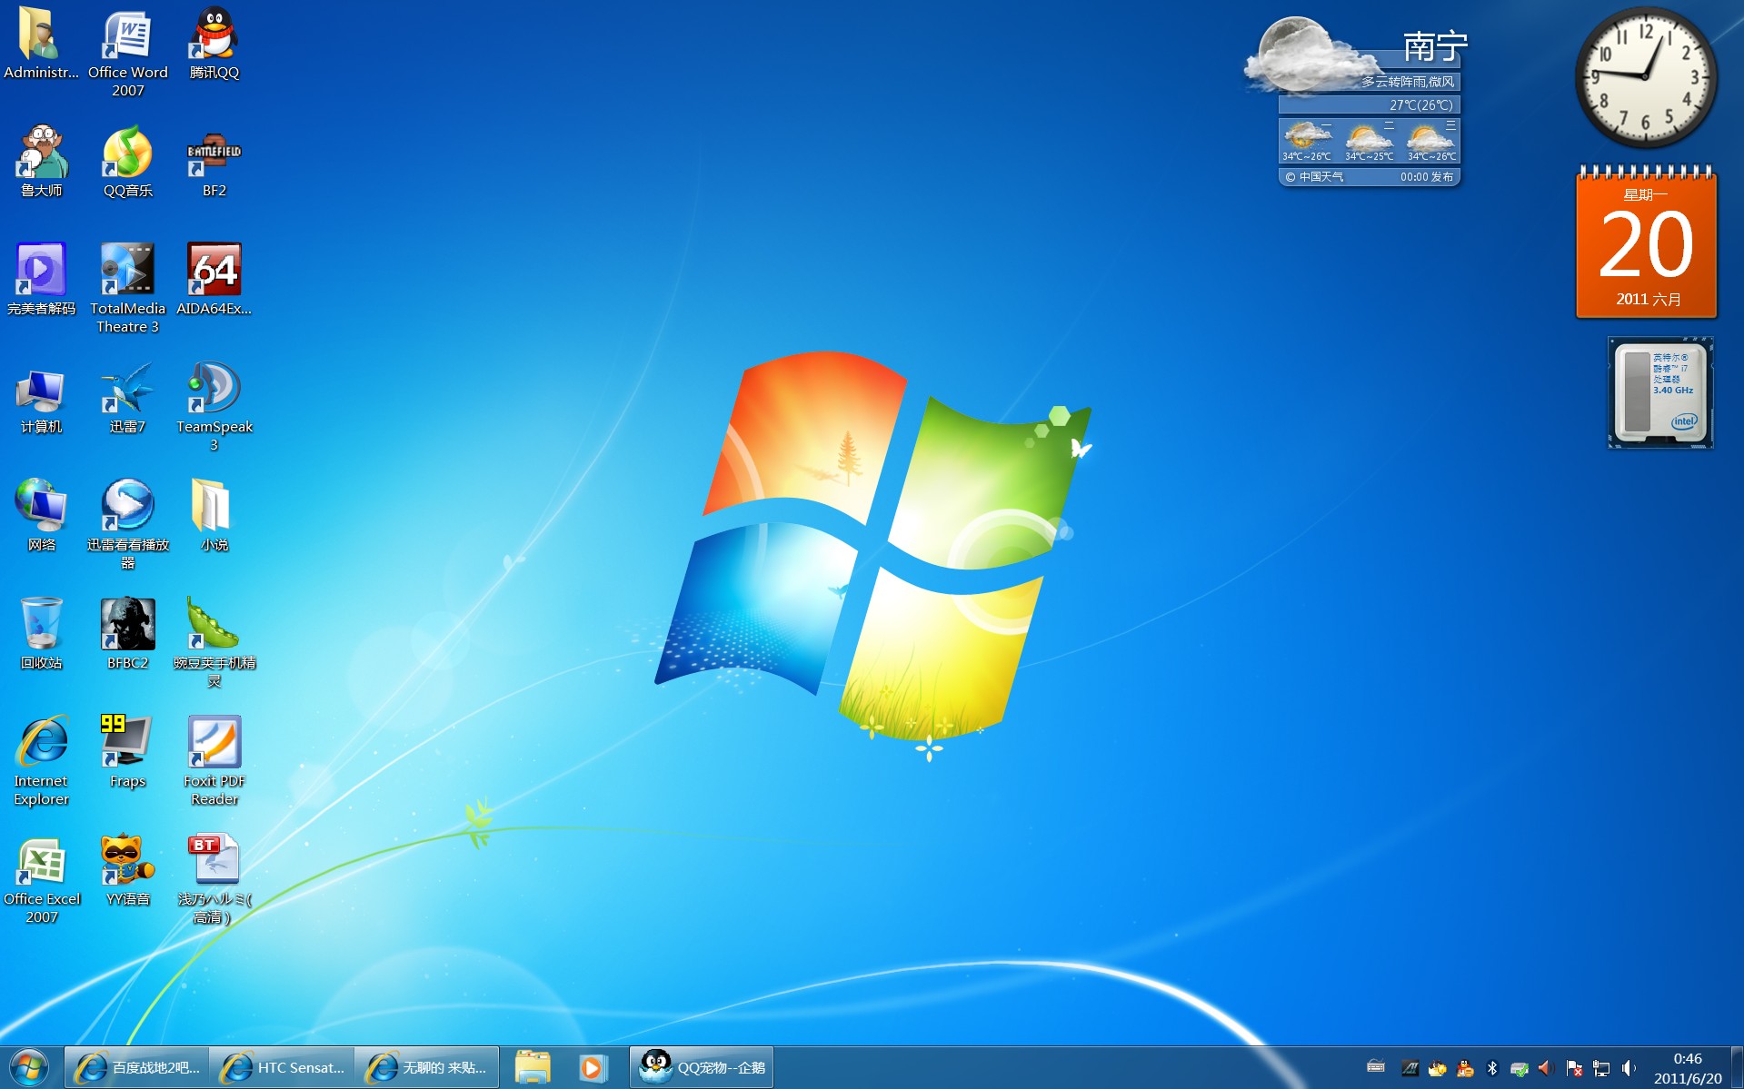Viewport: 1744px width, 1089px height.
Task: Launch Windows Media Player from the taskbar
Action: coord(593,1067)
